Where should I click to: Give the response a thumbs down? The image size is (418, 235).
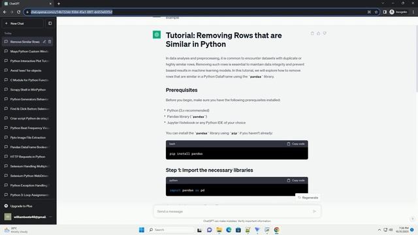tap(325, 33)
